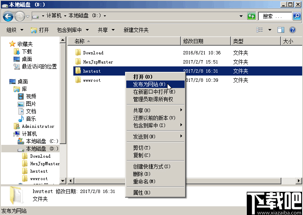Screen dimensions: 303x215
Task: Click the hwstest folder icon in file list
Action: [x=78, y=71]
